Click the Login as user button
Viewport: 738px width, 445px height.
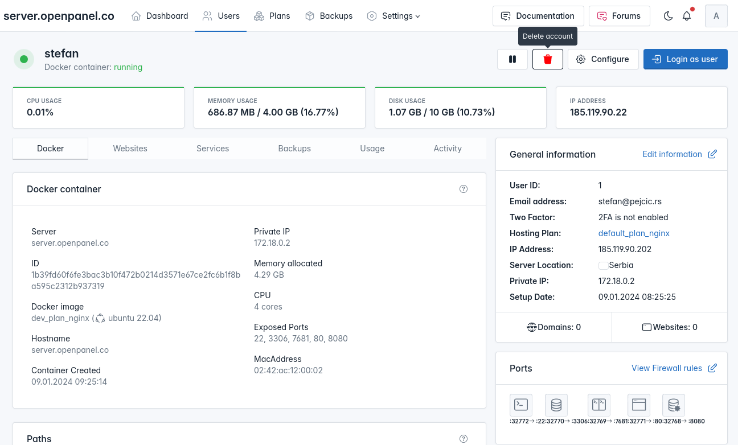click(685, 59)
